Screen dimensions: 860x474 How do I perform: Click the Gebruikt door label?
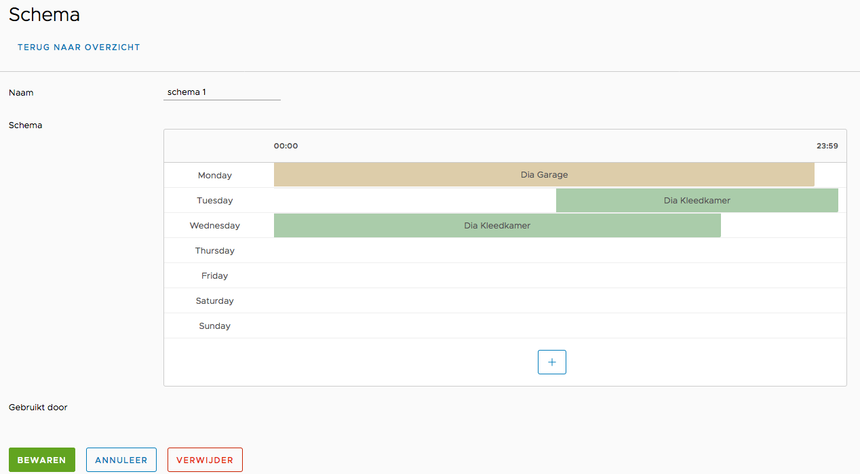coord(38,408)
